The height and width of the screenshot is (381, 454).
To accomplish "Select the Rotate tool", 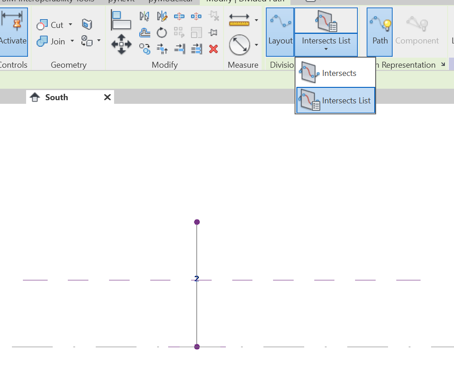I will pos(162,32).
